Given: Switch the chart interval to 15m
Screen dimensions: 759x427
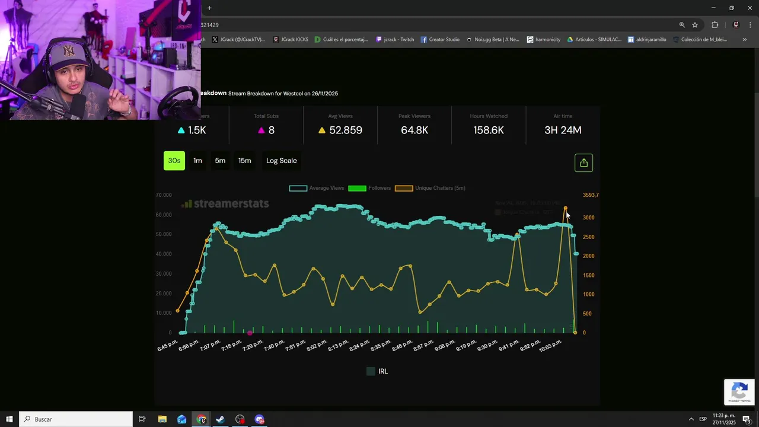Looking at the screenshot, I should click(x=244, y=161).
